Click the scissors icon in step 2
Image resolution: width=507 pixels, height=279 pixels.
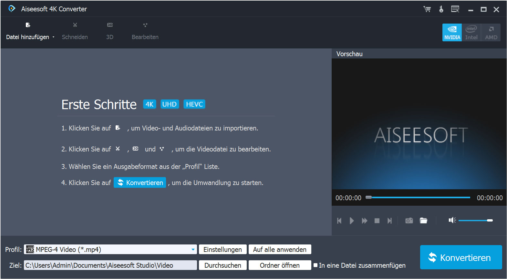coord(118,149)
